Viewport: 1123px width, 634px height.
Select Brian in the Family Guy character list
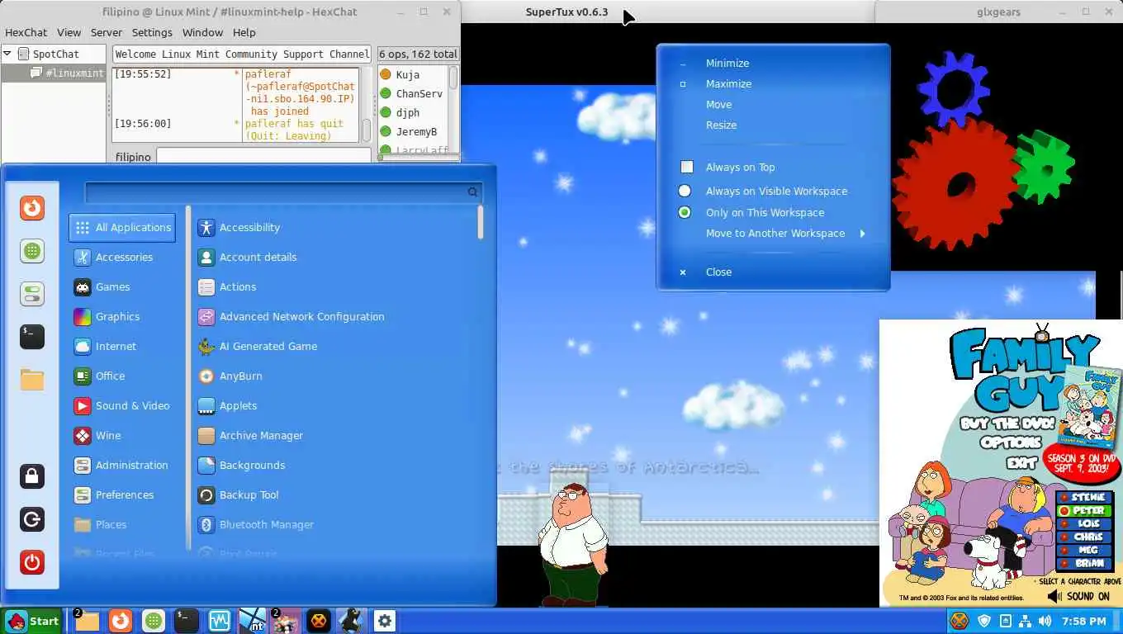1083,563
